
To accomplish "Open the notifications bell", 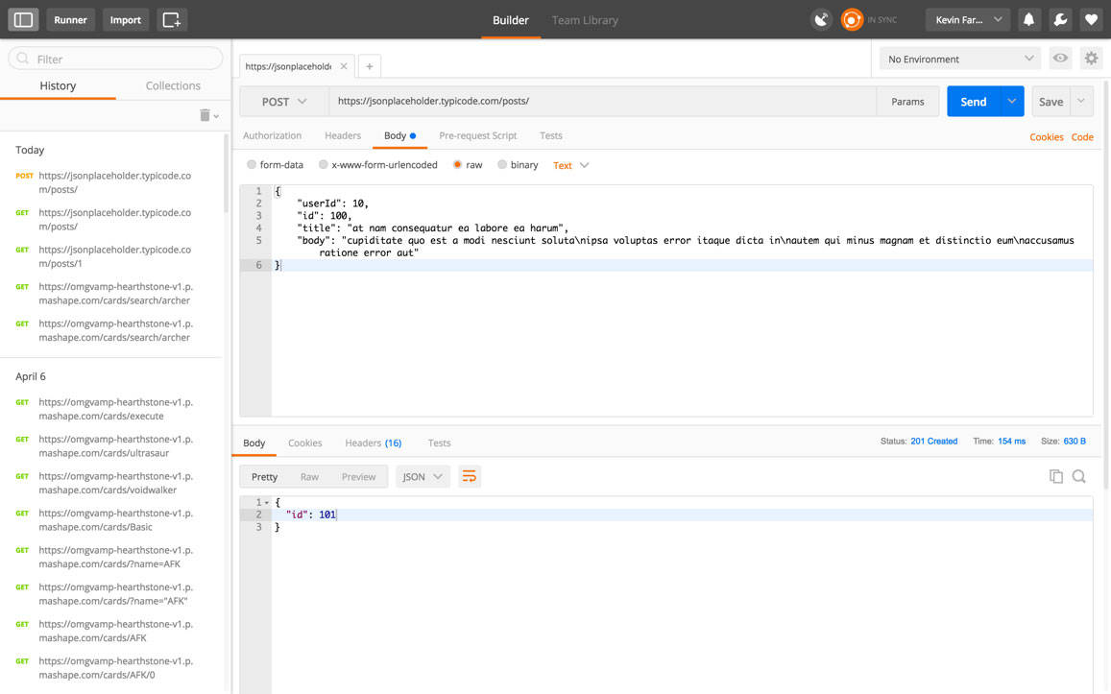I will 1028,19.
